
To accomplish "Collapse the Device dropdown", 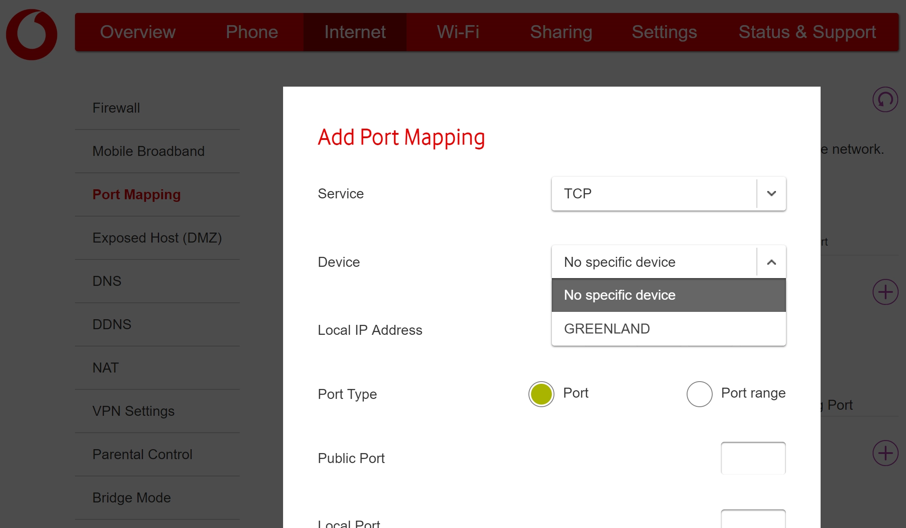I will click(x=771, y=262).
